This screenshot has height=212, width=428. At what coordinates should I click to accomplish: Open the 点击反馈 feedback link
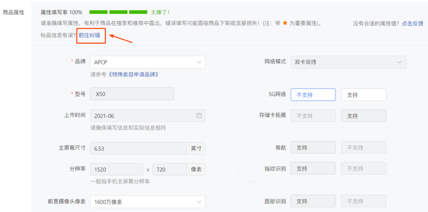[x=412, y=24]
